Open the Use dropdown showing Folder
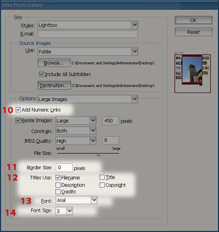The height and width of the screenshot is (232, 219). (88, 51)
